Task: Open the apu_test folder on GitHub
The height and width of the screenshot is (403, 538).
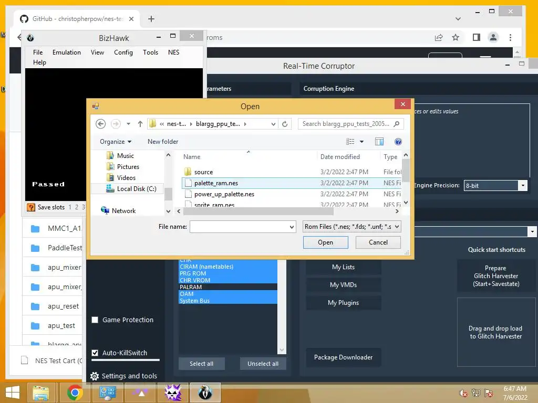Action: 61,325
